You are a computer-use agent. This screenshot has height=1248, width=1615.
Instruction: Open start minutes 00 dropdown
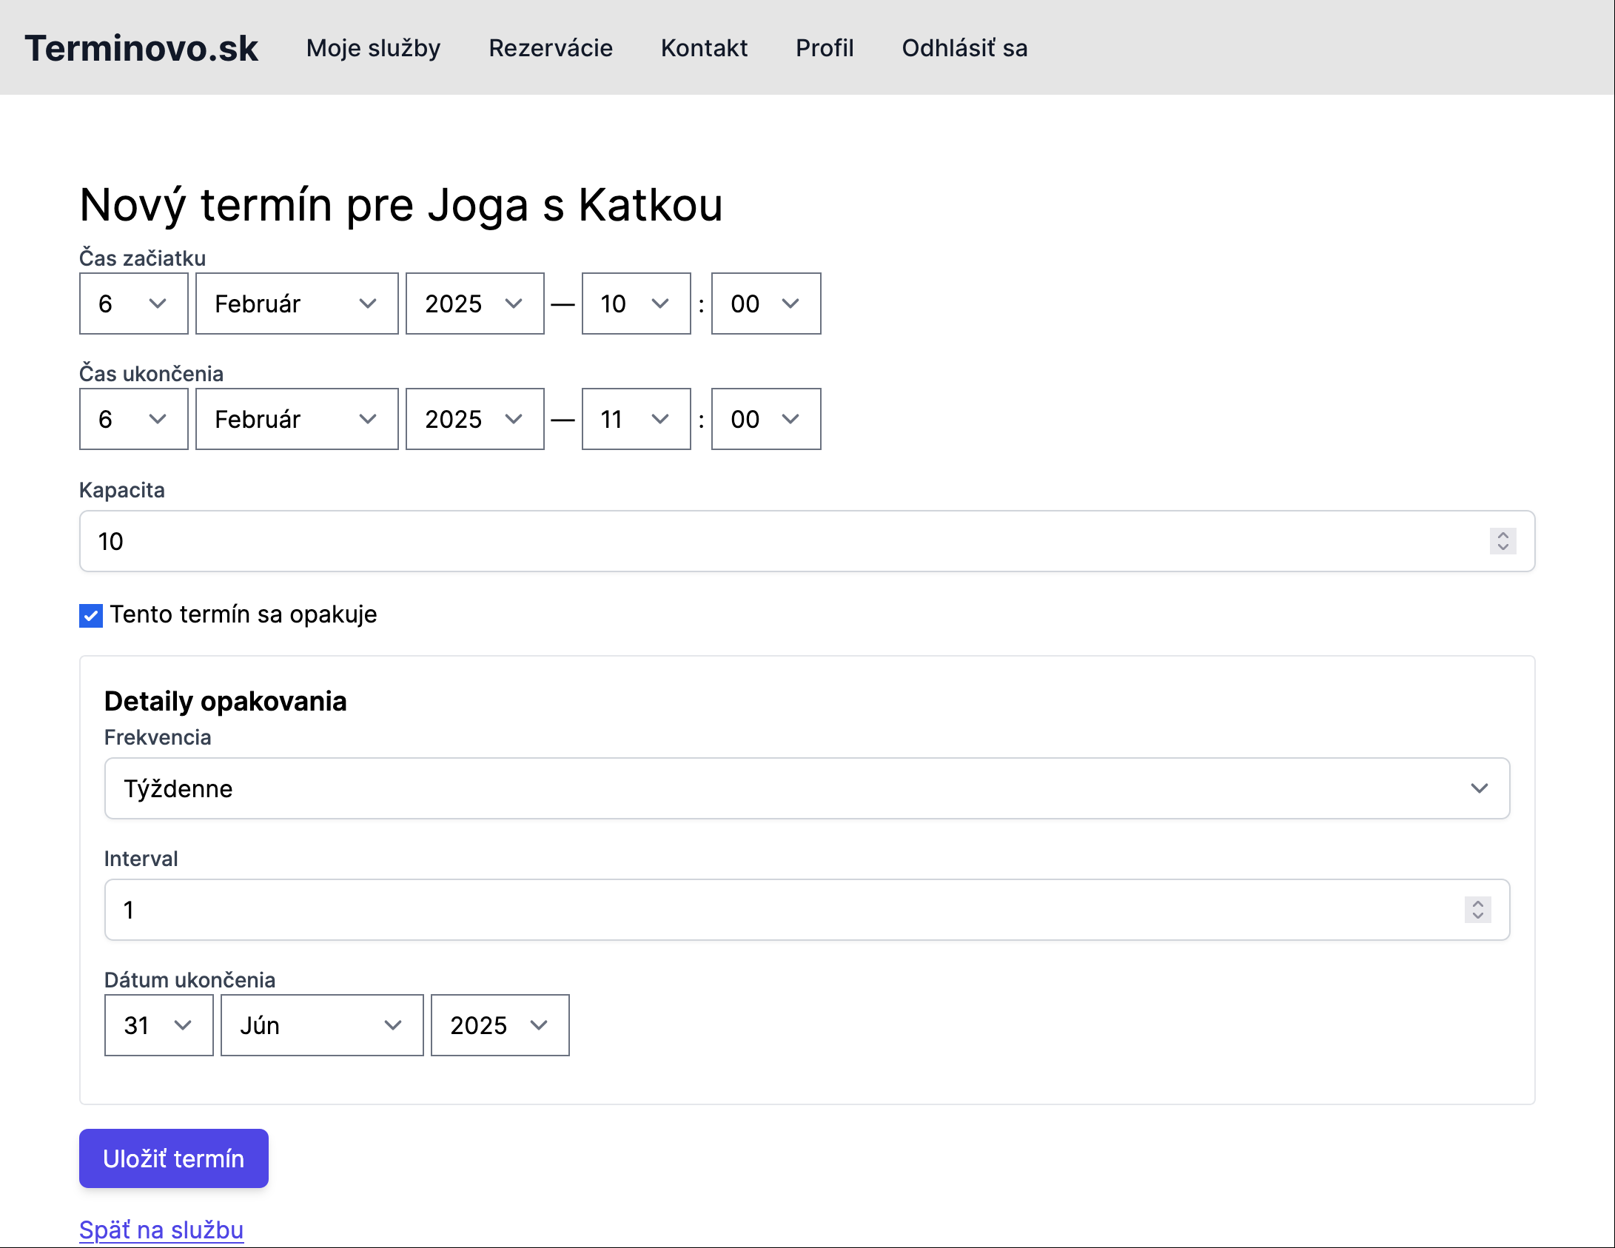765,303
